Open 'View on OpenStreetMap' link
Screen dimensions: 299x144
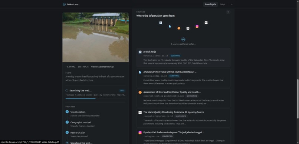102,67
